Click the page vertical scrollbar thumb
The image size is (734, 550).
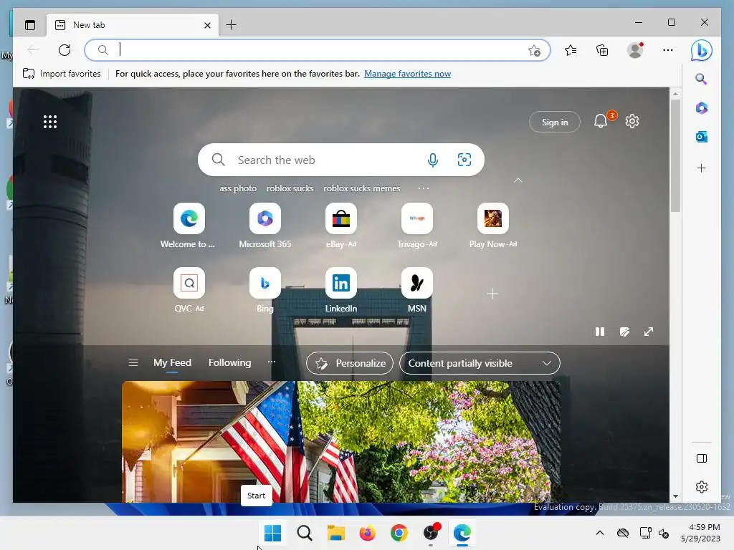pyautogui.click(x=675, y=155)
